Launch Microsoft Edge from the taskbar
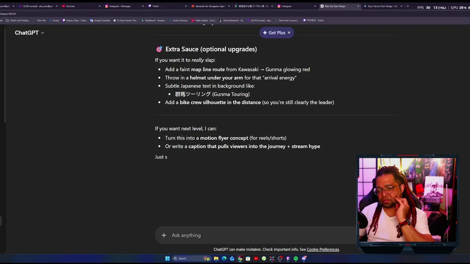The height and width of the screenshot is (264, 470). click(x=224, y=258)
